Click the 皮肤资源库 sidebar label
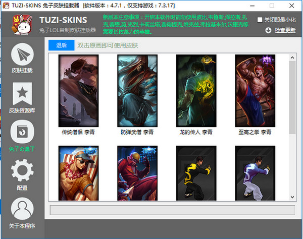This screenshot has height=239, width=303. [x=22, y=110]
